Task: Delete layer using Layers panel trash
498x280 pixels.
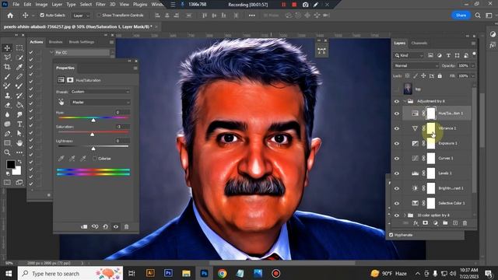Action: coord(465,223)
